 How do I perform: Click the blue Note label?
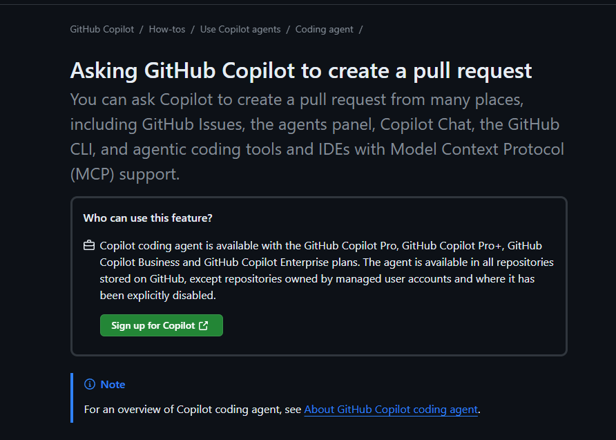pos(113,384)
